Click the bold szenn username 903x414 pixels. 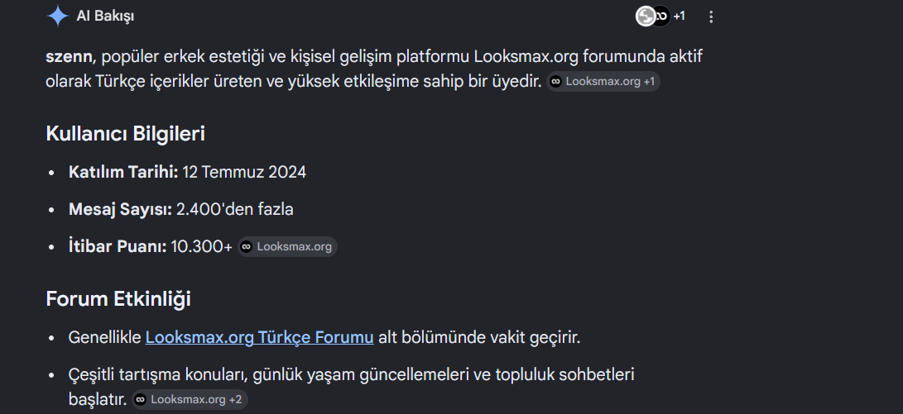point(69,57)
